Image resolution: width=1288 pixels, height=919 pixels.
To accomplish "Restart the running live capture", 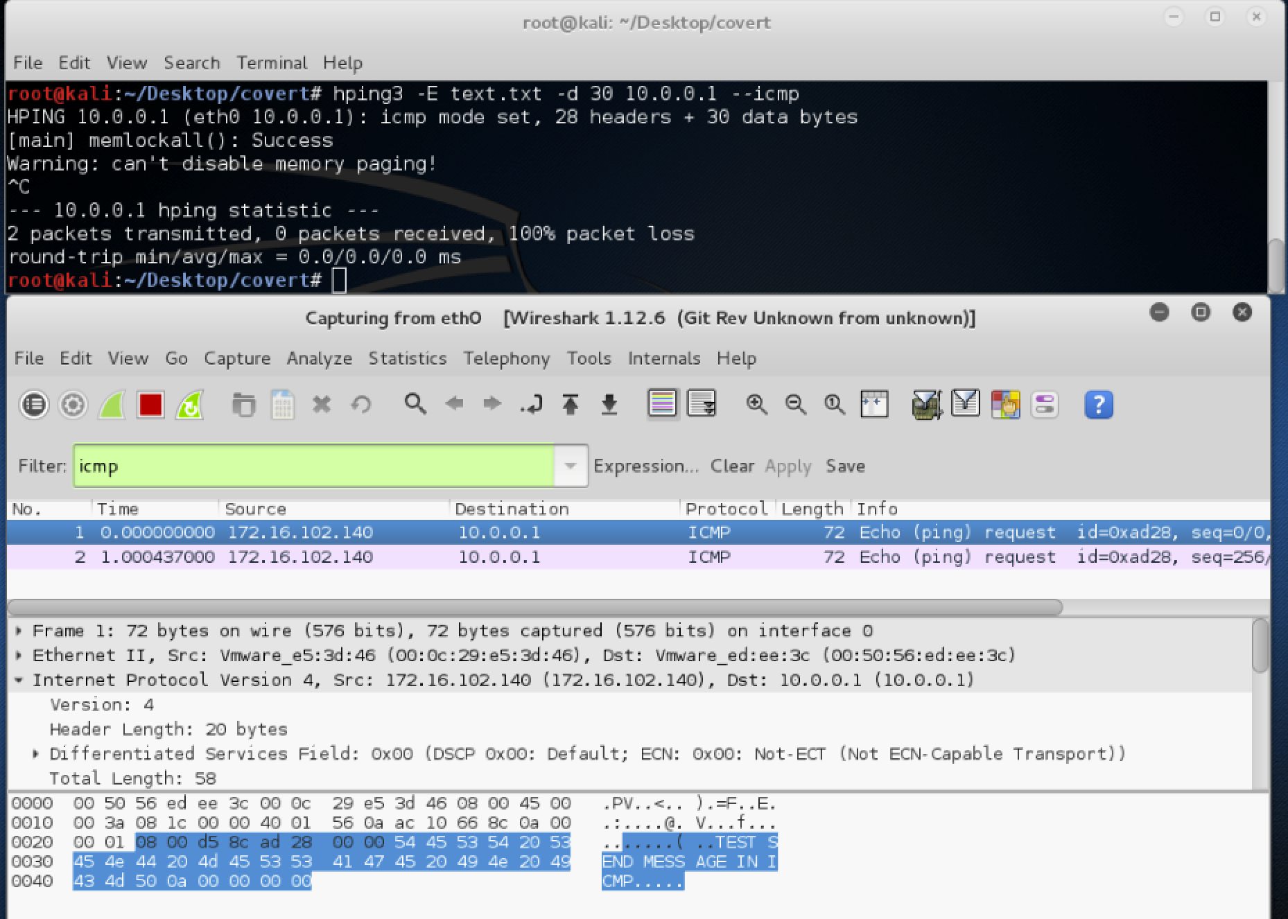I will 189,405.
